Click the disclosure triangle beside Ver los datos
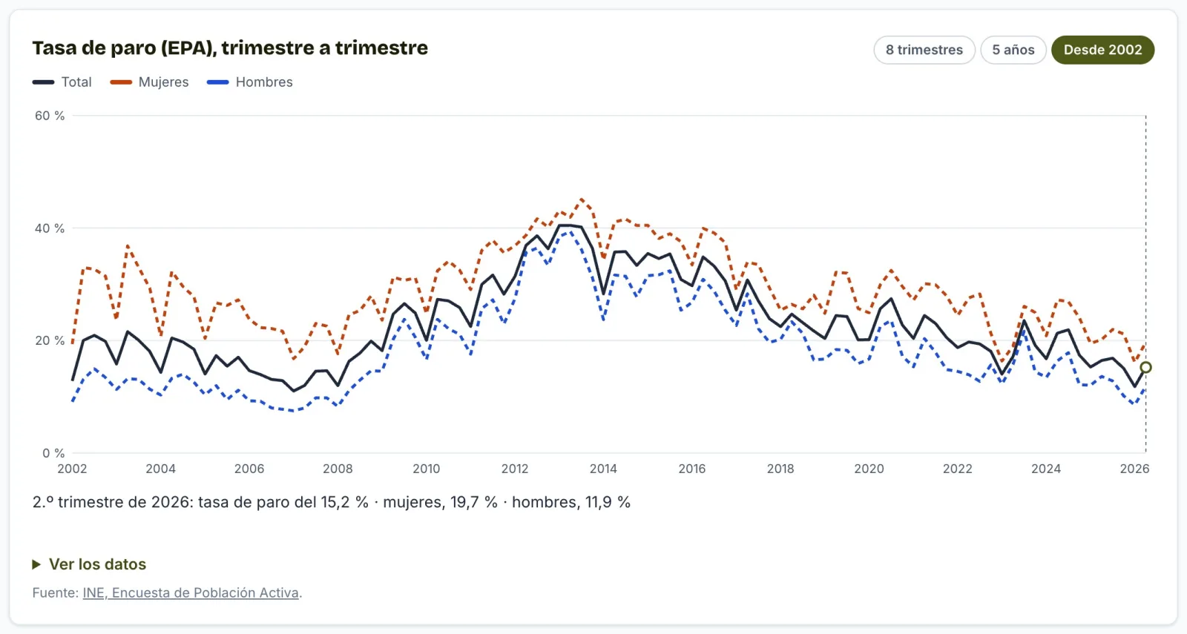The image size is (1187, 634). point(36,564)
